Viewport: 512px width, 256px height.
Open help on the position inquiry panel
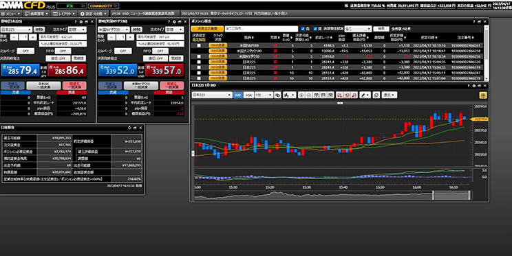pyautogui.click(x=473, y=21)
